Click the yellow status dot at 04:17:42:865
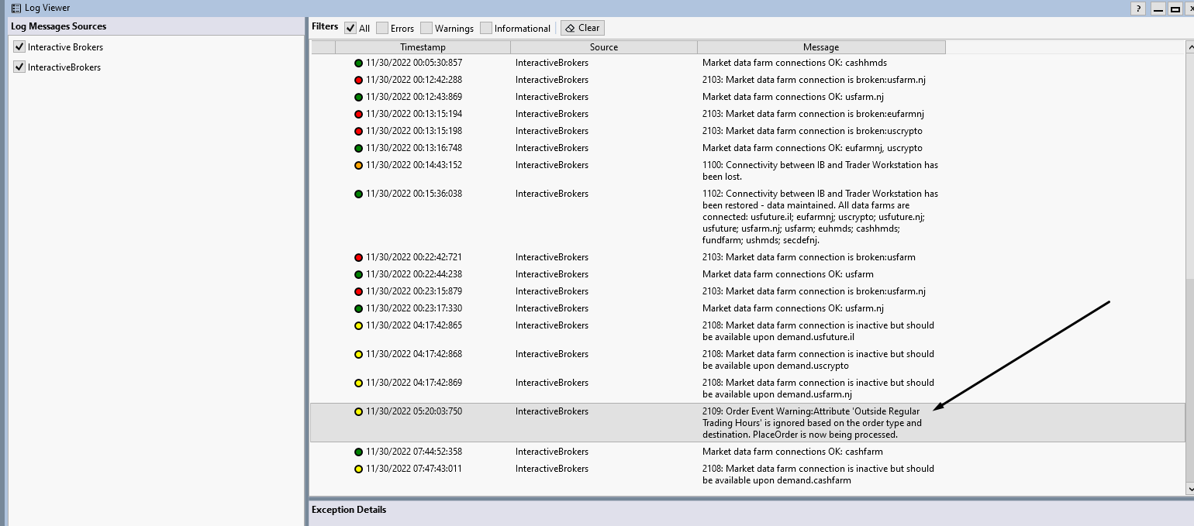The height and width of the screenshot is (526, 1194). point(358,325)
